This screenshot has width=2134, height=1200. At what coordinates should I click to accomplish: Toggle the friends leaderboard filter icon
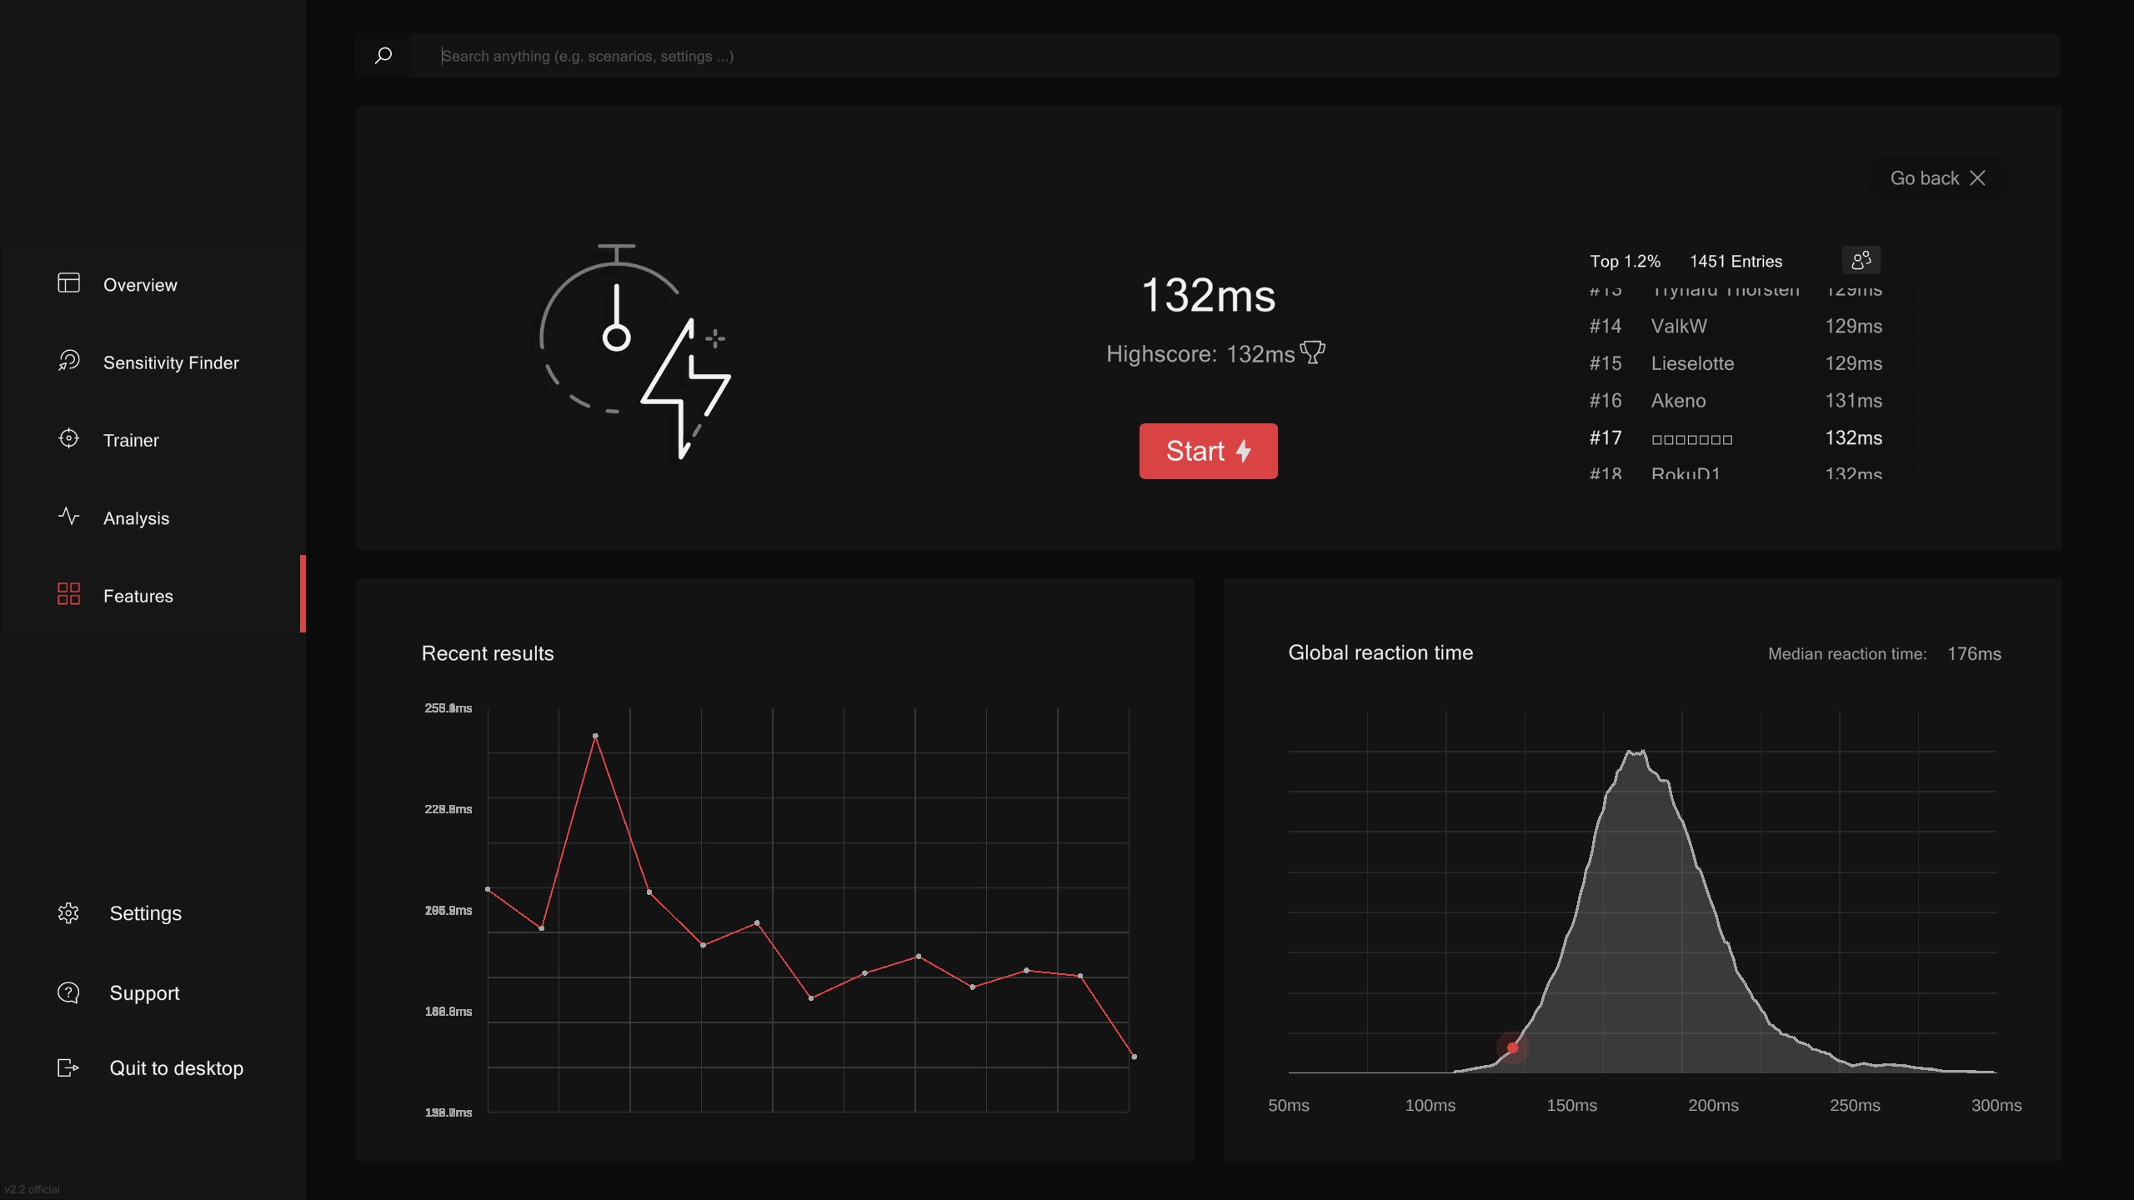1861,261
